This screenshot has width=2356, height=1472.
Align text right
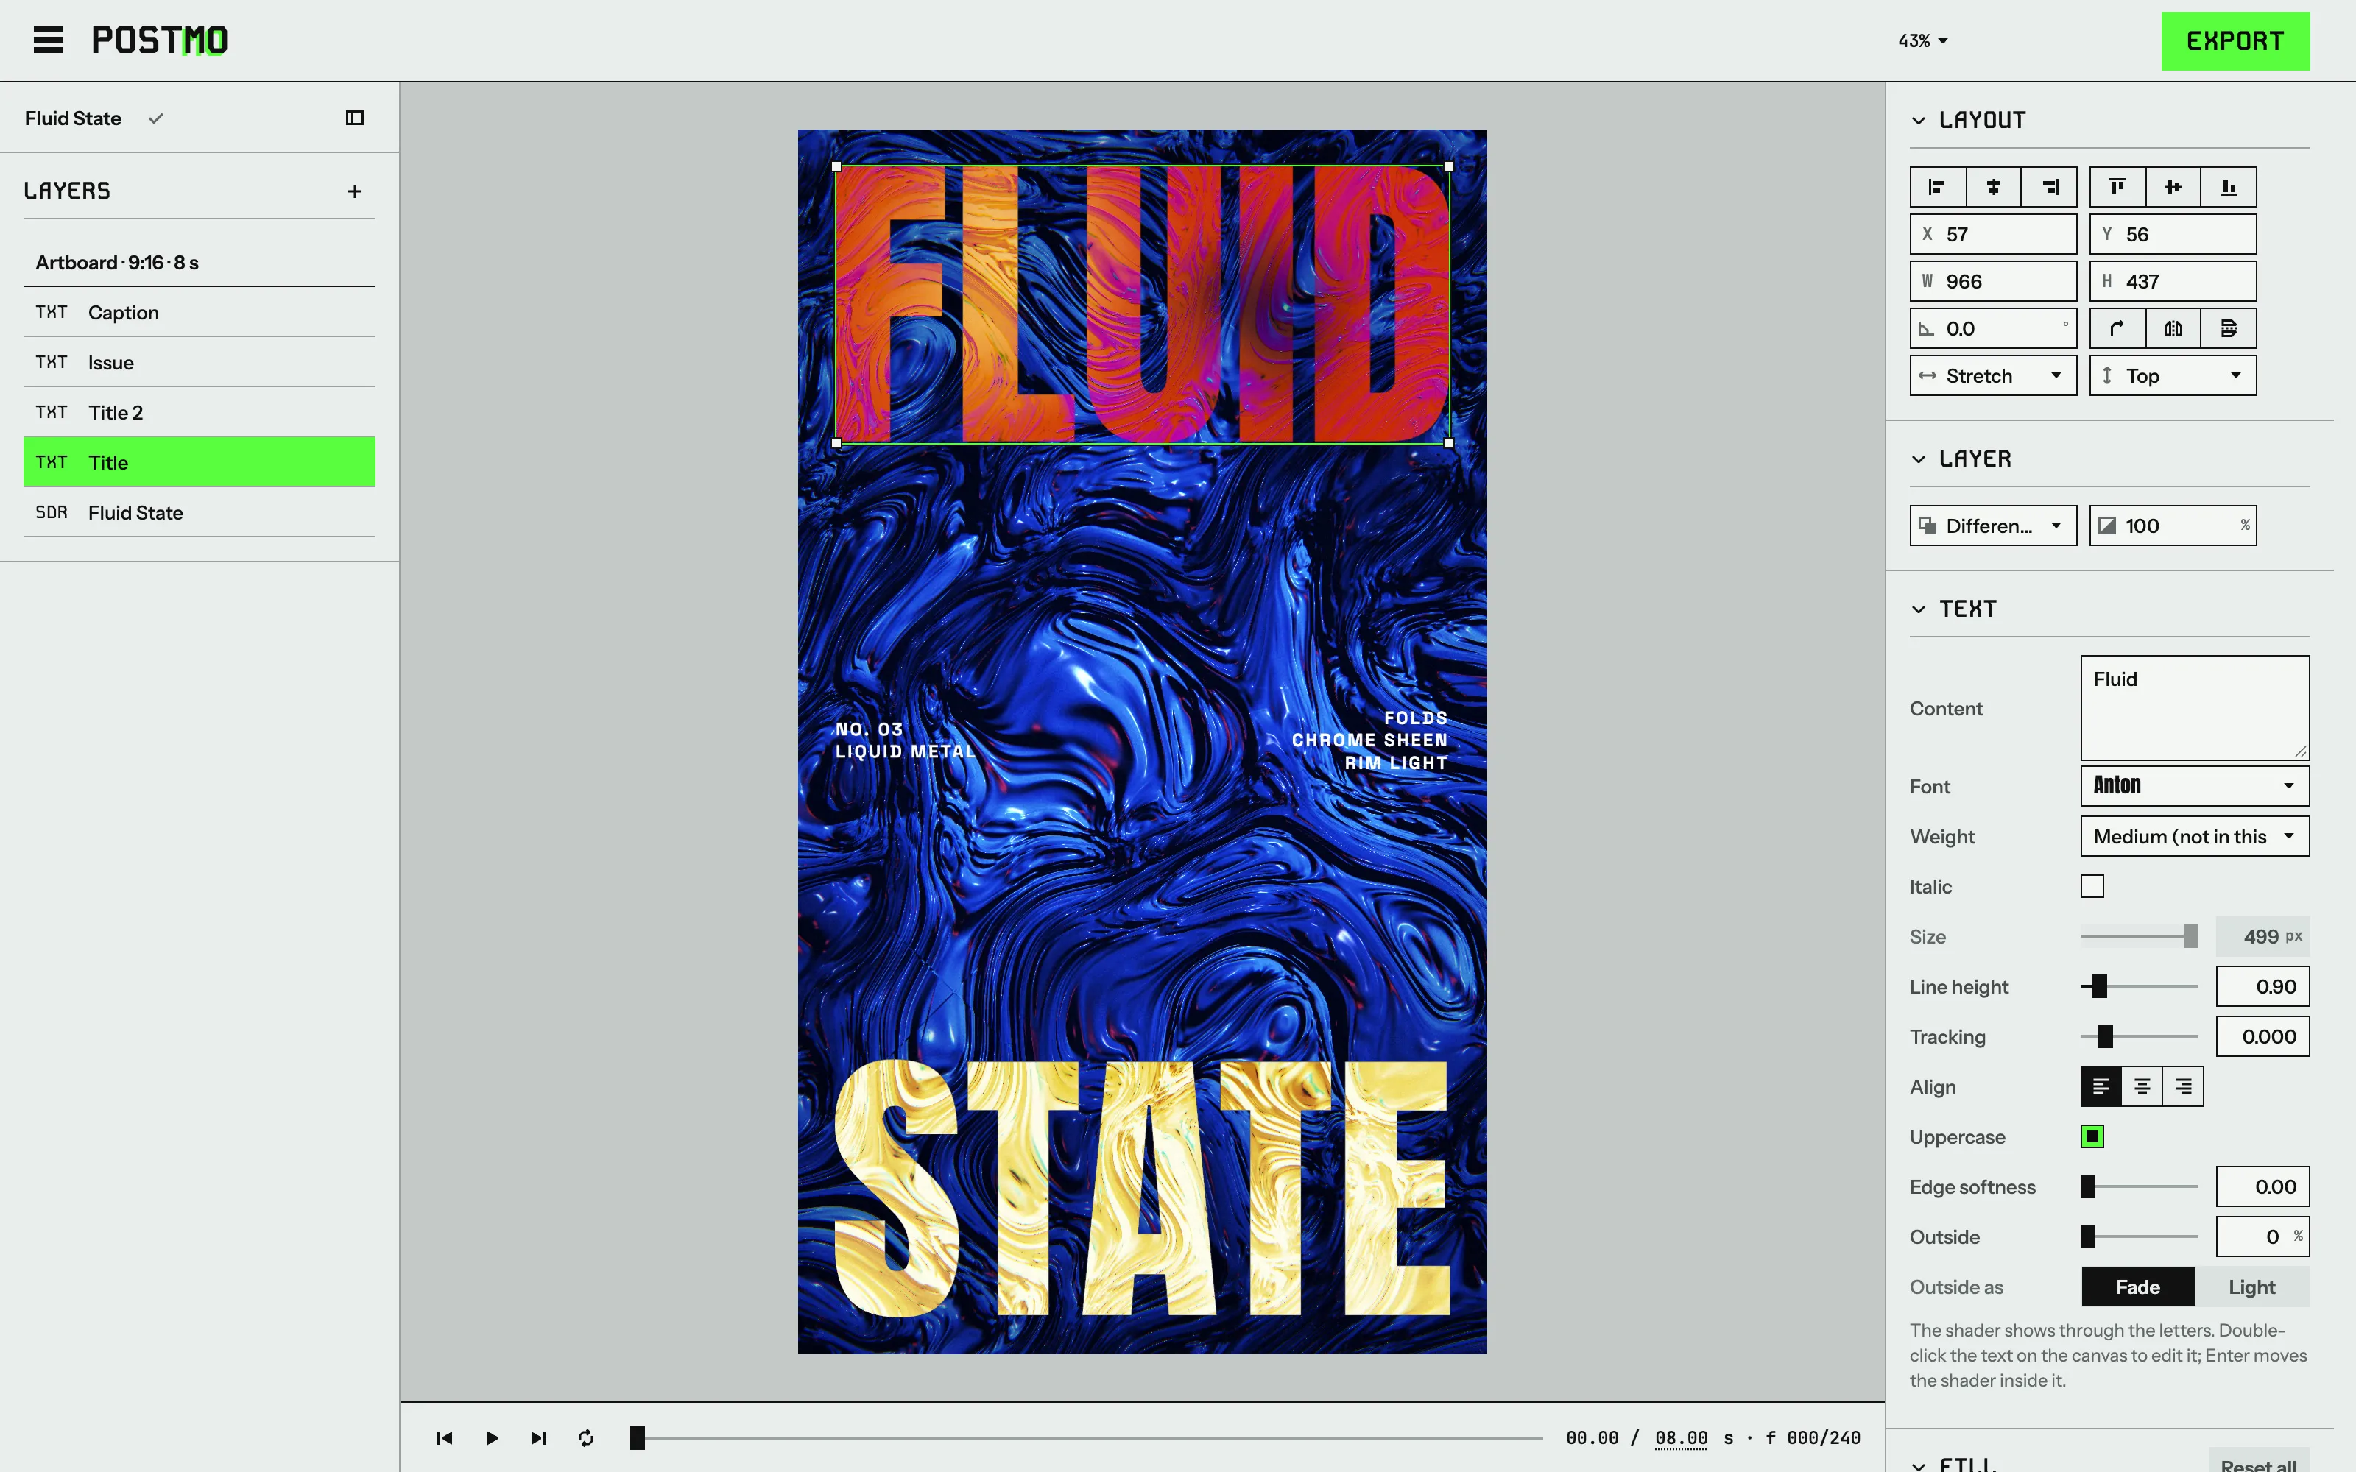click(x=2183, y=1086)
